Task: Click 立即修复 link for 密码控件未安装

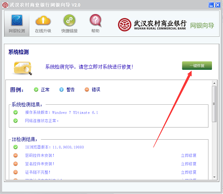Action: click(189, 156)
